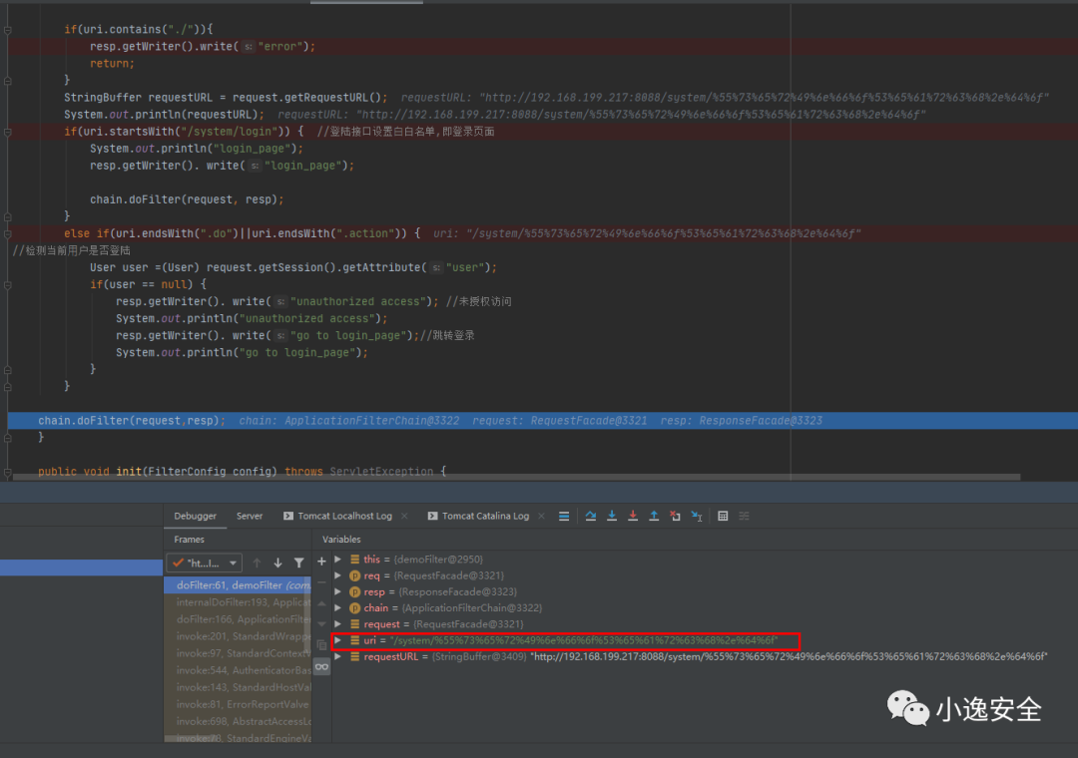
Task: Select the internalDoFilter:193 stack frame
Action: [x=238, y=602]
